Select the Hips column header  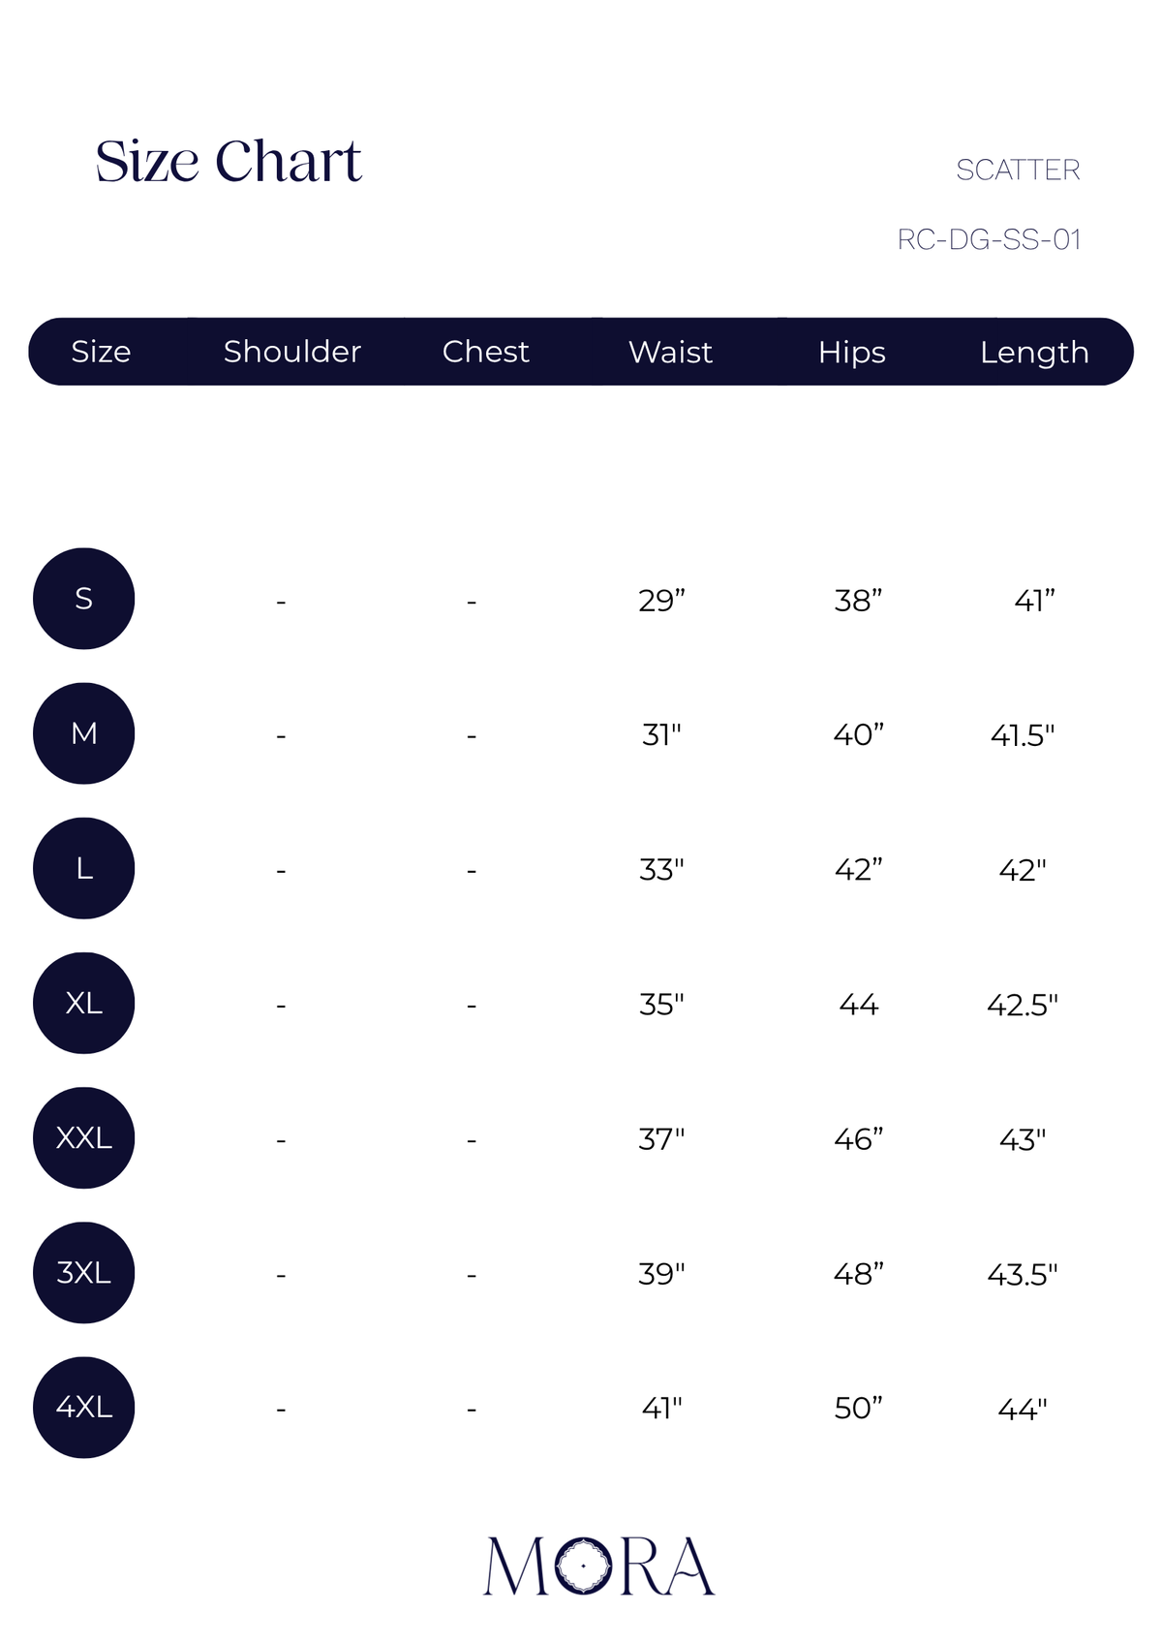coord(852,353)
